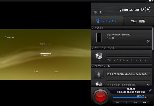Viewport: 154px width, 106px height.
Task: Toggle the live commentary microphone button
Action: [x=99, y=74]
